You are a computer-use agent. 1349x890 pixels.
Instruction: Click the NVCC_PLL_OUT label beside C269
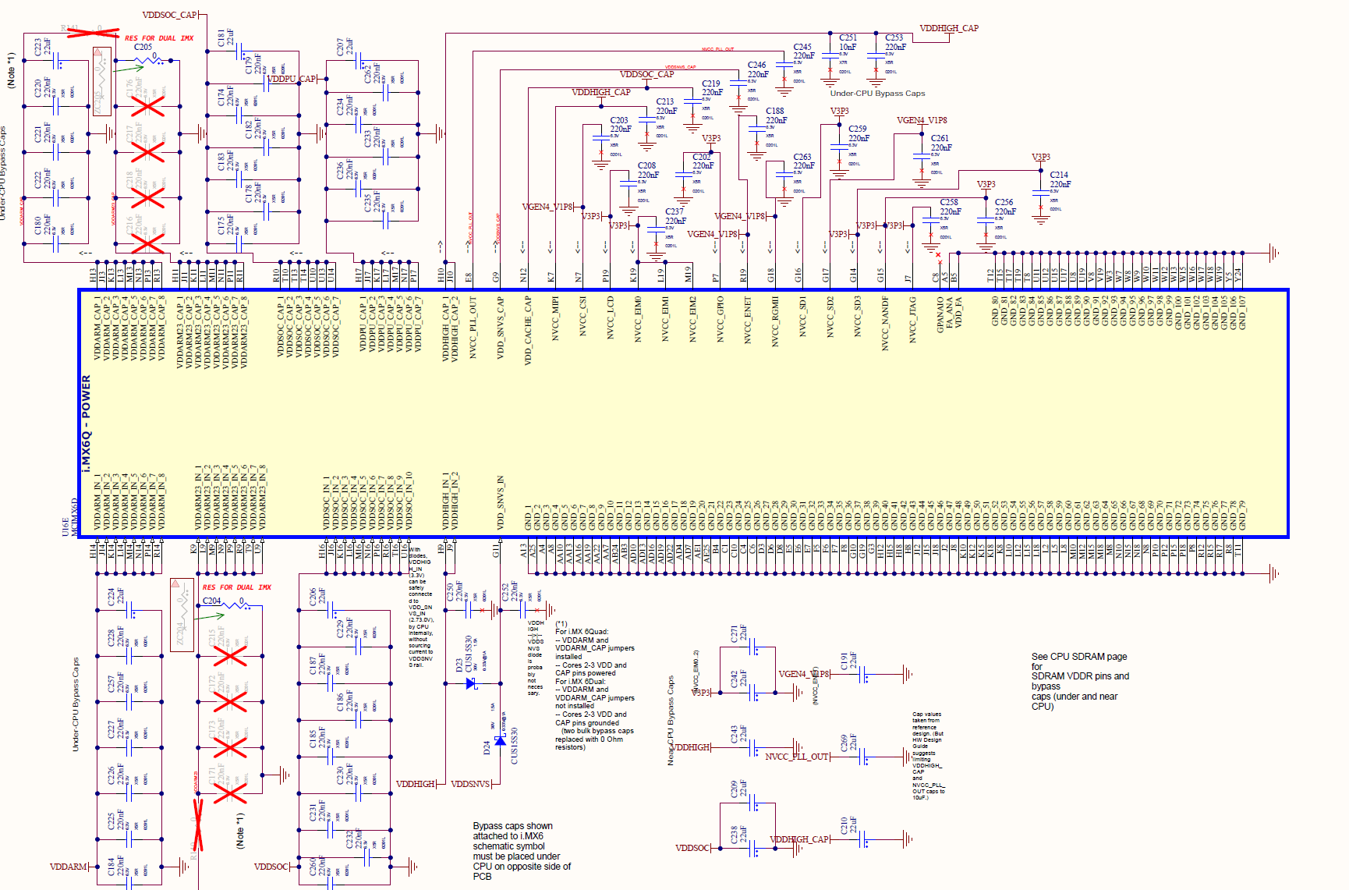[x=796, y=757]
